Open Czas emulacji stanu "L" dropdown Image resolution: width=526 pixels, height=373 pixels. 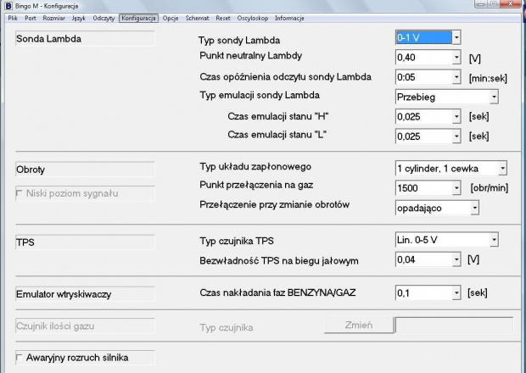456,136
